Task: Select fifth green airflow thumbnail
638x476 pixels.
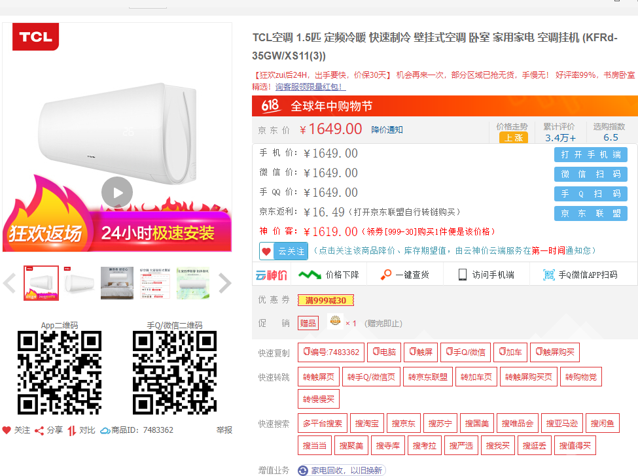Action: tap(193, 283)
